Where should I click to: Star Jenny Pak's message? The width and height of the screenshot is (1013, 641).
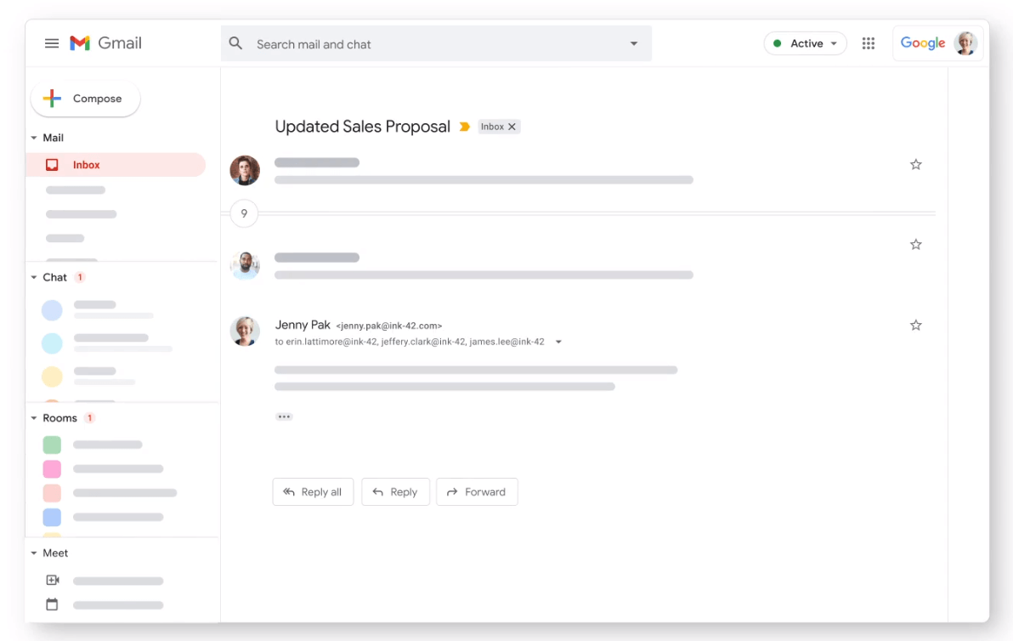click(x=915, y=325)
